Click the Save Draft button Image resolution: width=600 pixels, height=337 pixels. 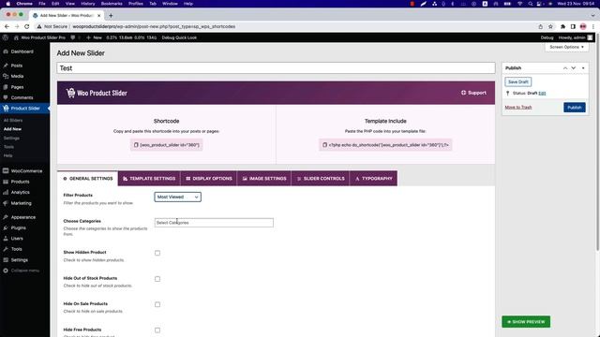pyautogui.click(x=518, y=81)
